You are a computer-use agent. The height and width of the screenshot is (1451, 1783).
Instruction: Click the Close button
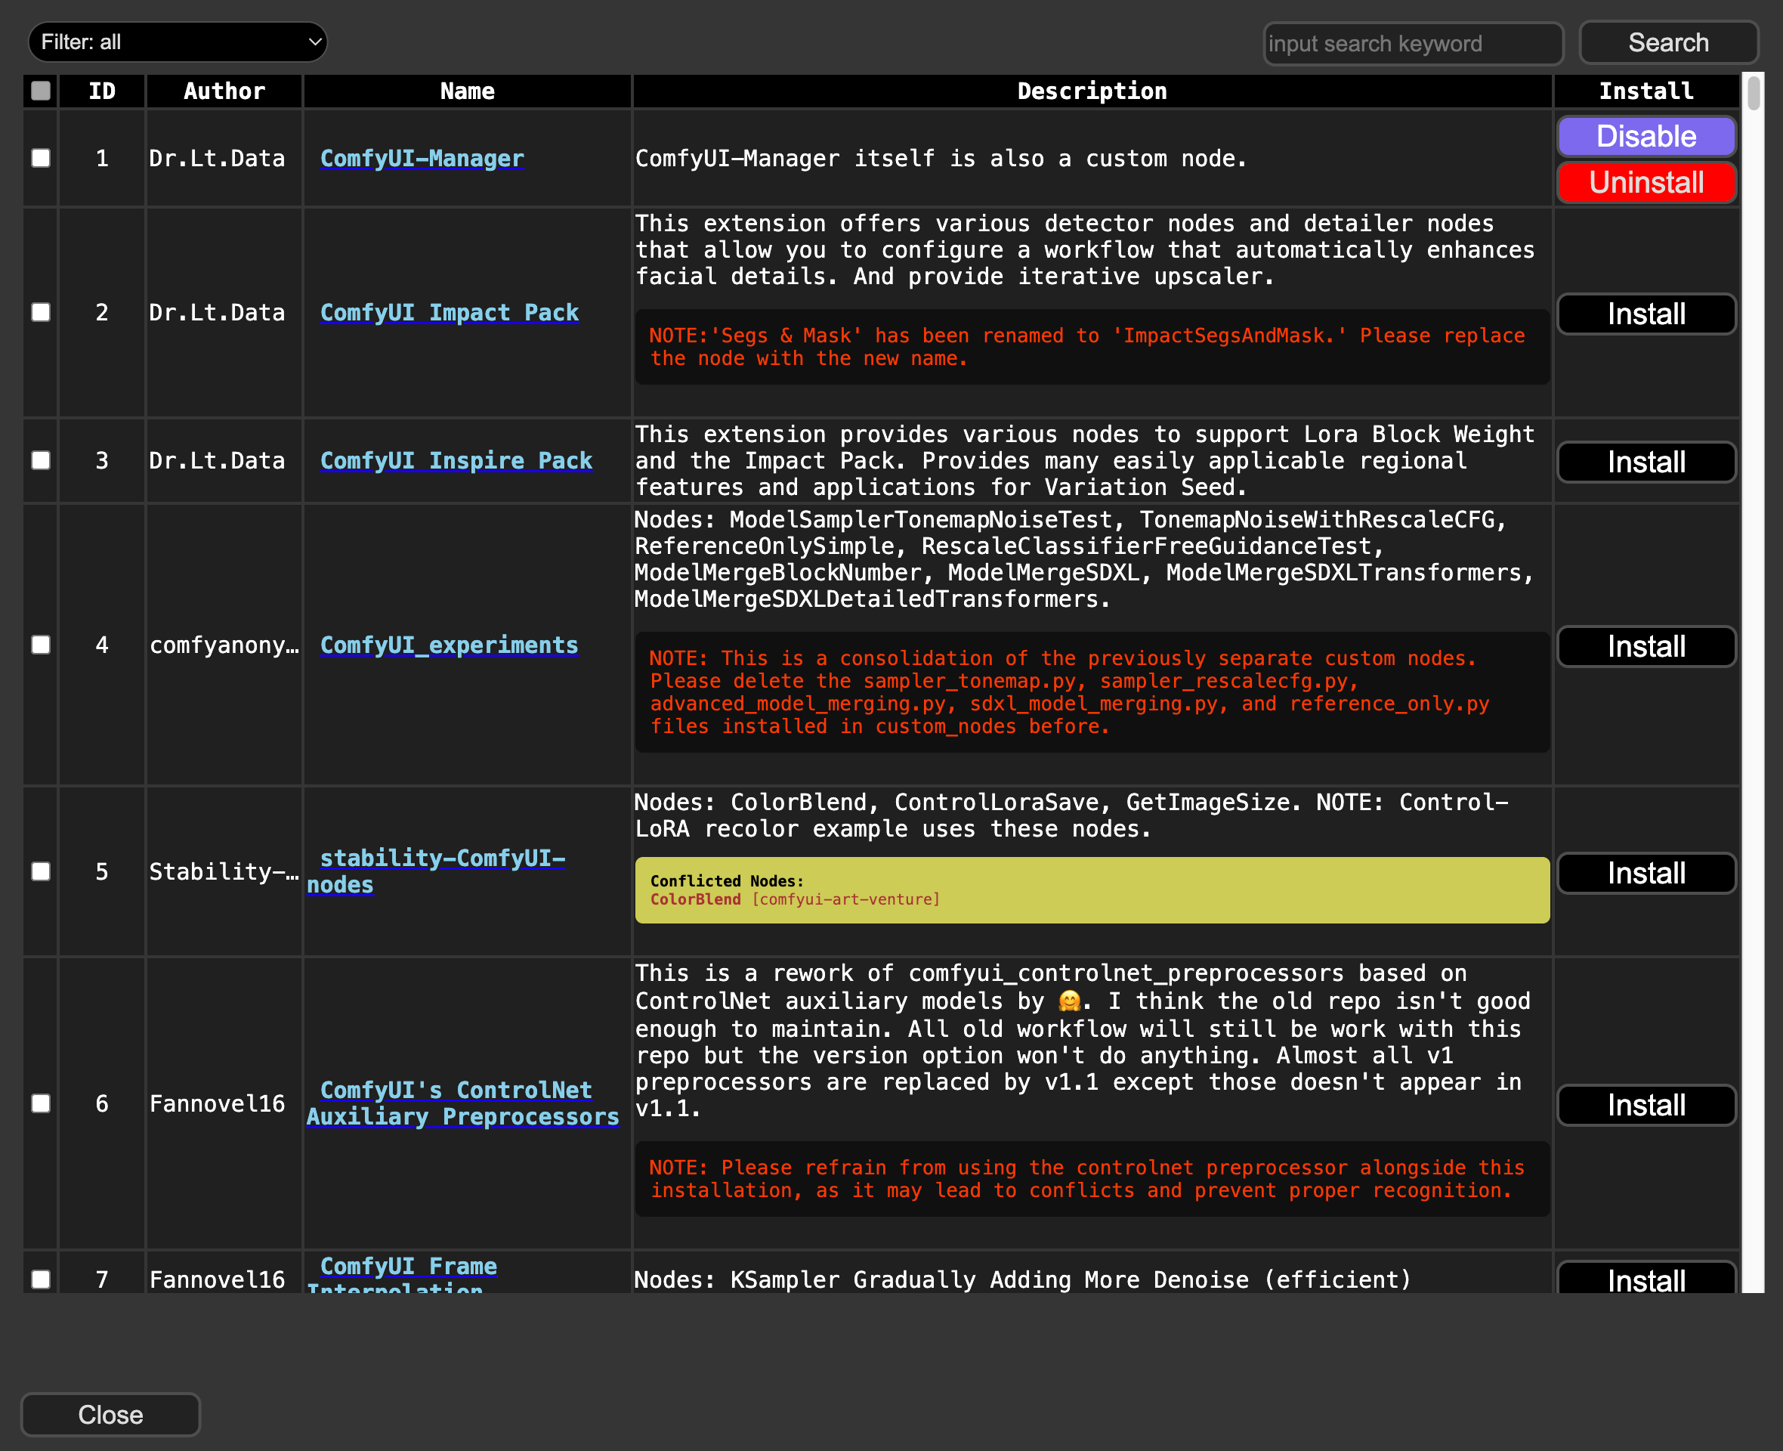tap(110, 1414)
